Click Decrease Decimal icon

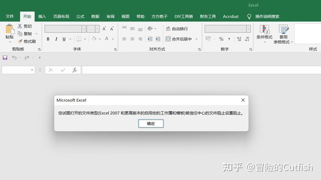tap(247, 39)
